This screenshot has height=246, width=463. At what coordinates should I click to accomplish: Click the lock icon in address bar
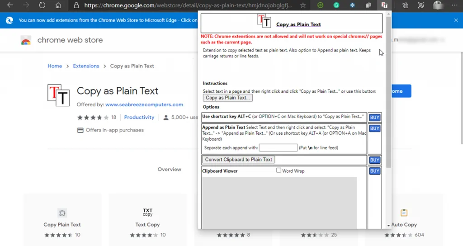[x=76, y=5]
